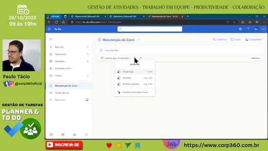This screenshot has height=151, width=268.
Task: Add page to favorites star icon
Action: point(234,22)
